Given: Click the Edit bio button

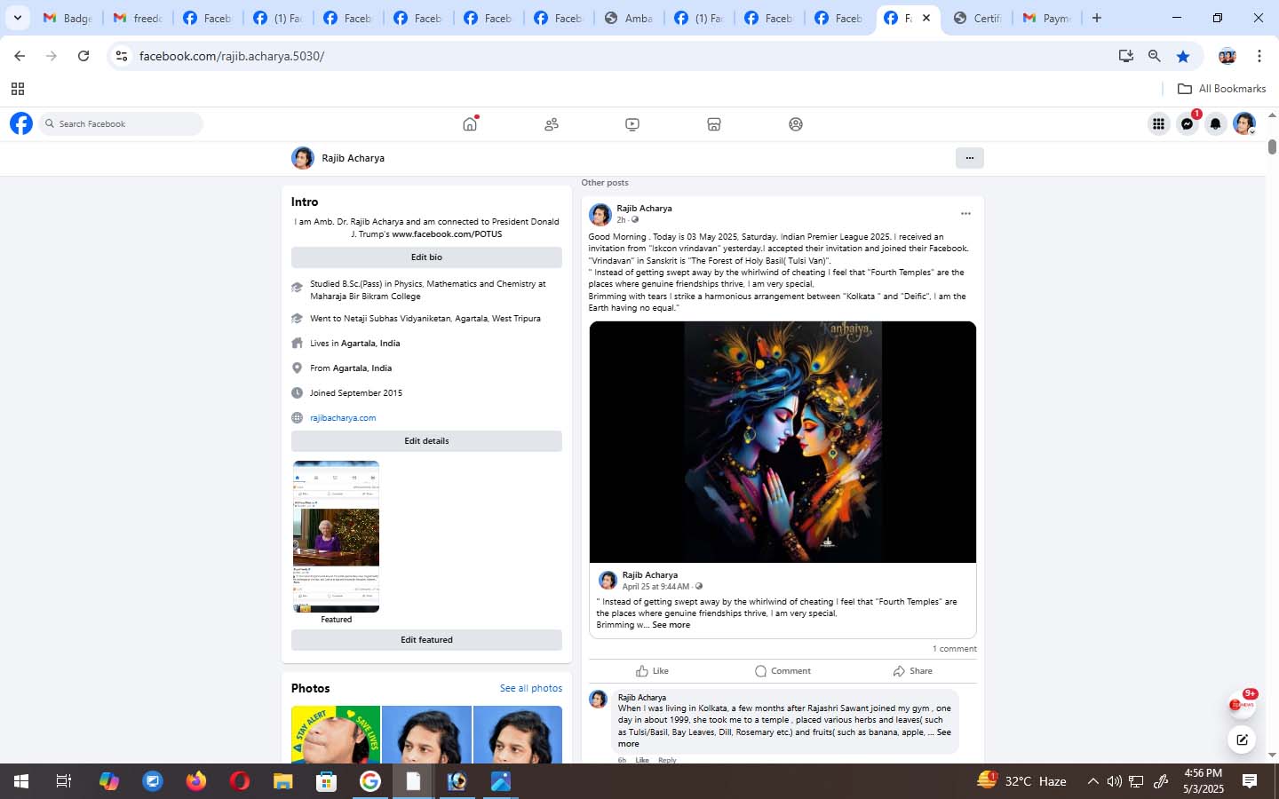Looking at the screenshot, I should [426, 257].
